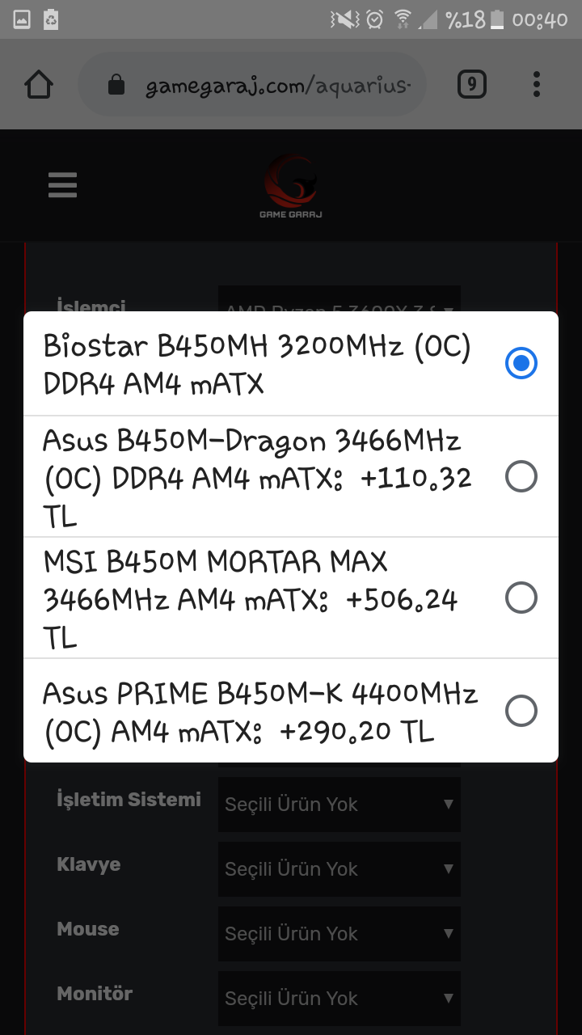Image resolution: width=582 pixels, height=1035 pixels.
Task: Select the Asus PRIME B450M-K radio option
Action: (521, 712)
